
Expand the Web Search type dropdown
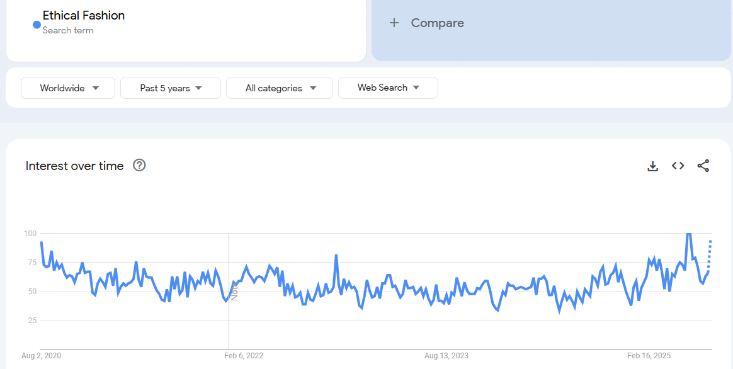point(388,88)
